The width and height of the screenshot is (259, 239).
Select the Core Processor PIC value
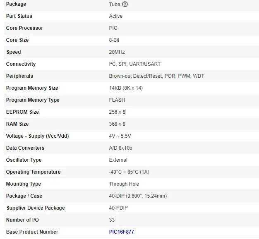point(113,28)
